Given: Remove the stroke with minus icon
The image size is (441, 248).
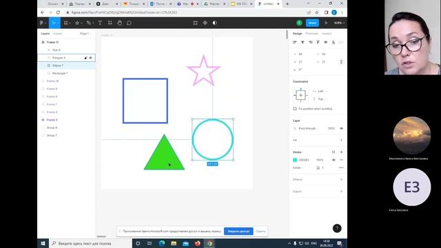Looking at the screenshot, I should pos(341,160).
